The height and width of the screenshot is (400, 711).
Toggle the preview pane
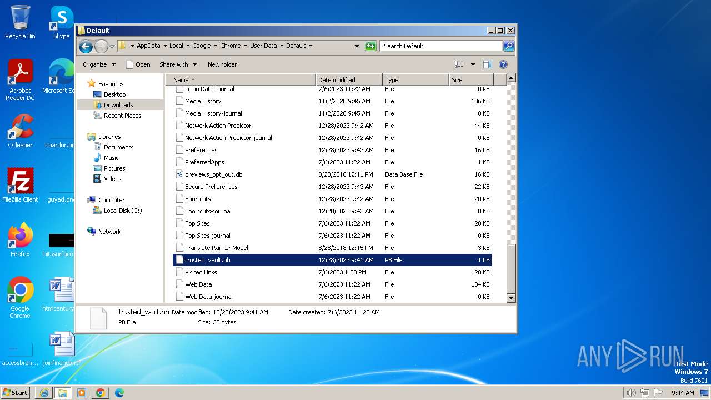point(488,64)
